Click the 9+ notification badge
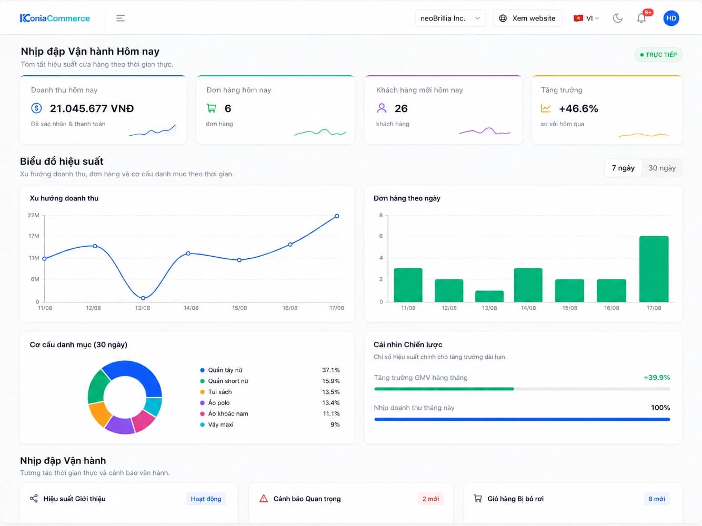The image size is (702, 526). tap(648, 12)
